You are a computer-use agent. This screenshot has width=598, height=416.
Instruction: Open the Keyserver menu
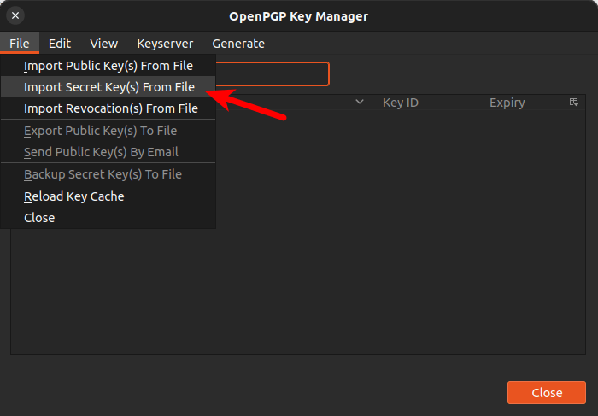point(165,44)
